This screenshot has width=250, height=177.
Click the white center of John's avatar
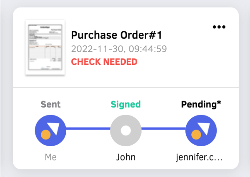coord(126,130)
